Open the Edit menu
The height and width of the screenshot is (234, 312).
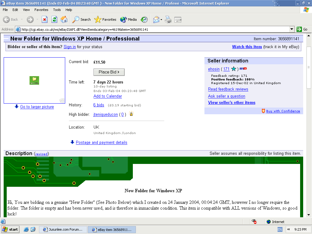coord(15,10)
